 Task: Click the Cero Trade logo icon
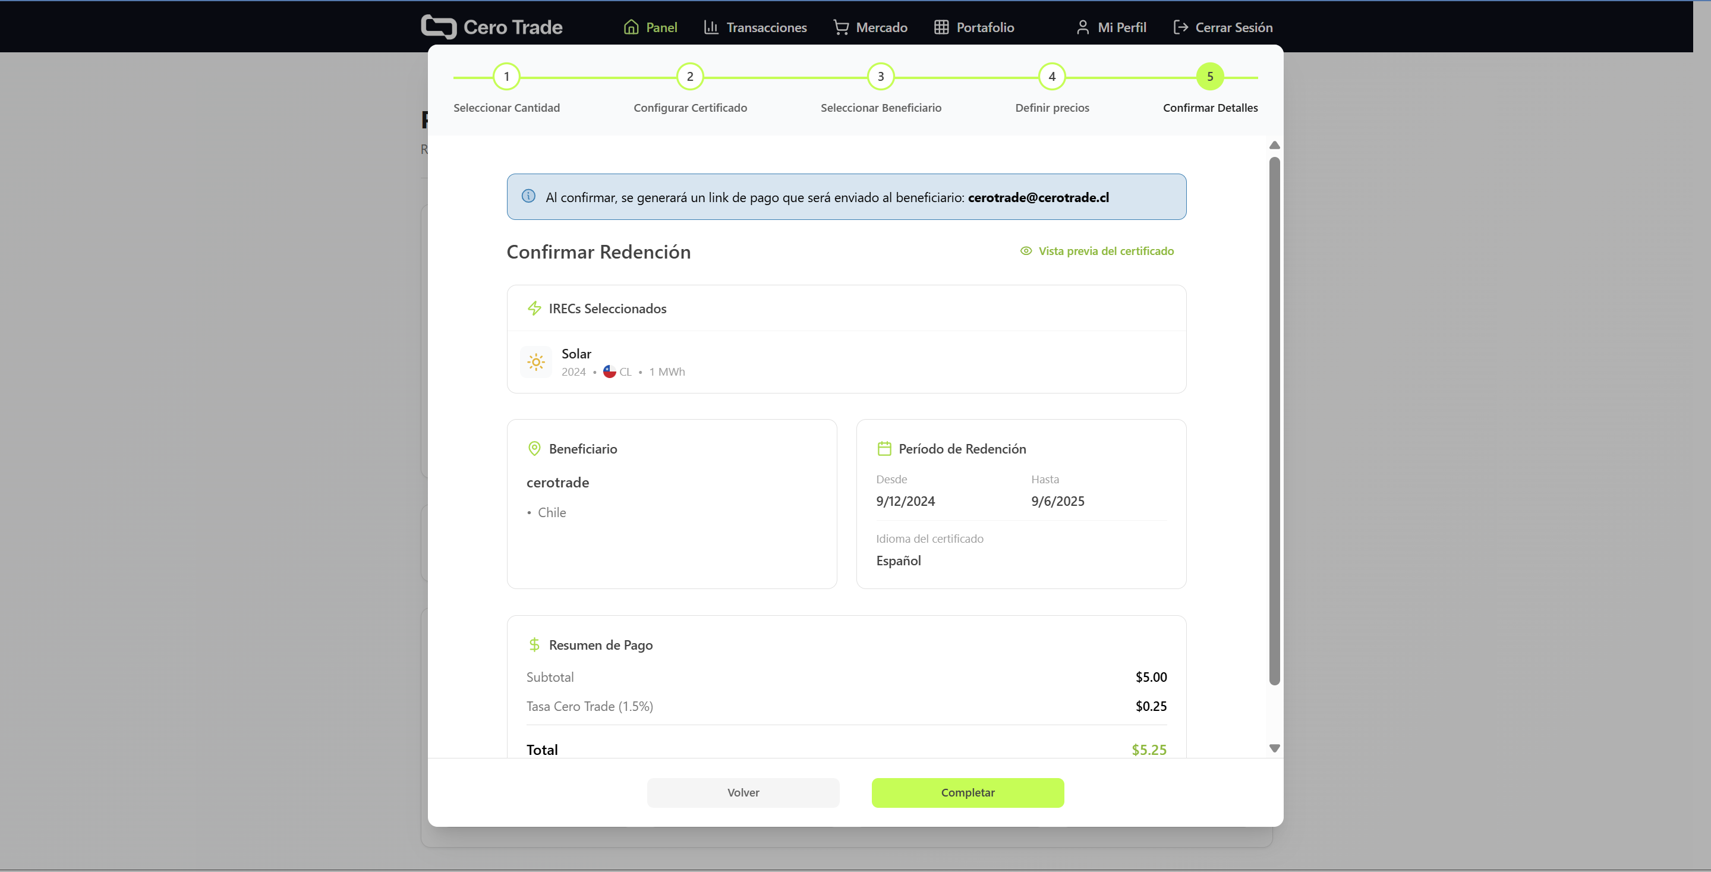439,27
